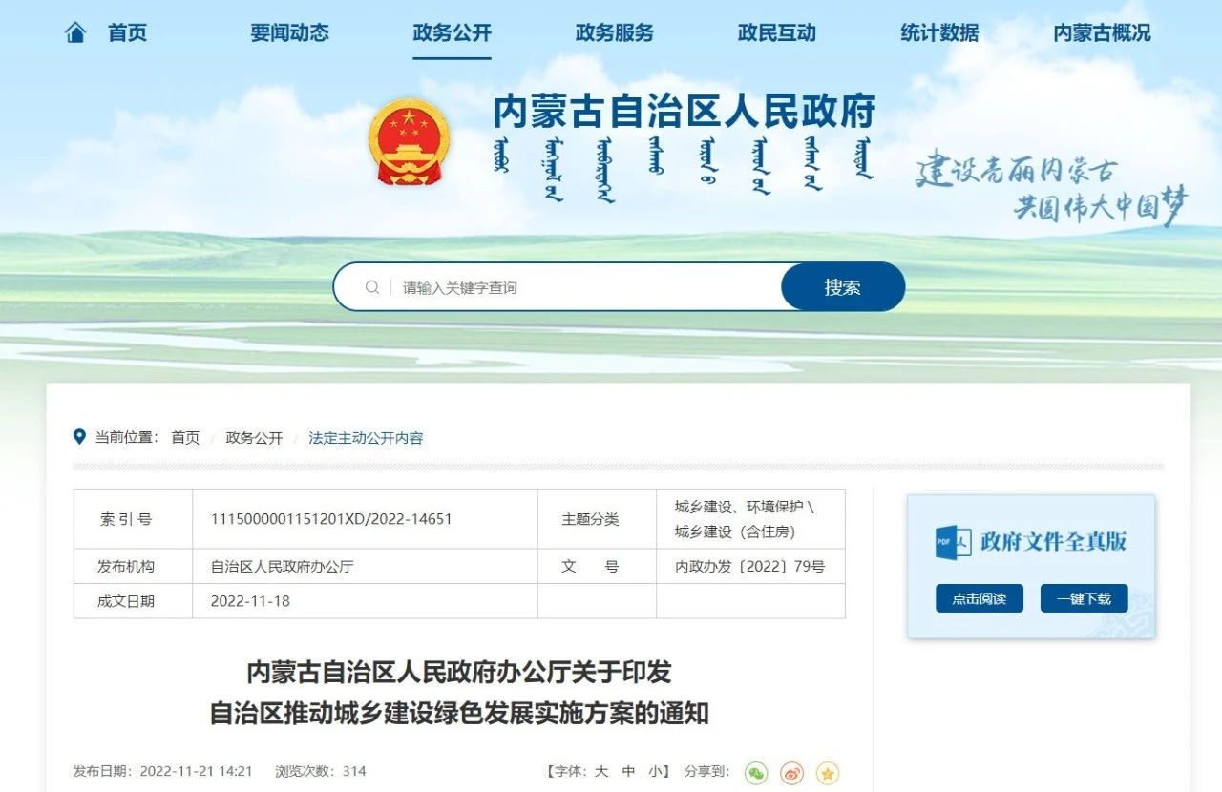Screen dimensions: 1222x792
Task: Click the national emblem logo
Action: tap(409, 143)
